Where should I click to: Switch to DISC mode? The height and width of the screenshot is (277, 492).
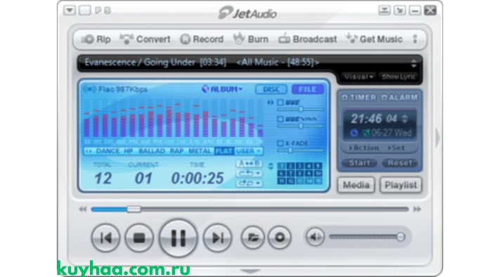(x=271, y=89)
